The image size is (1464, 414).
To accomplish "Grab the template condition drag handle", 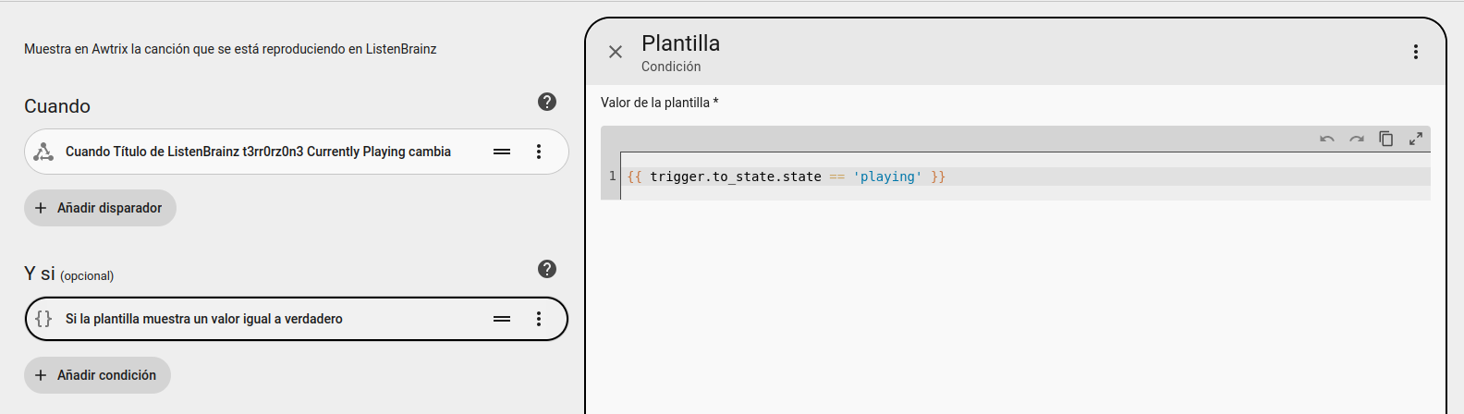I will point(502,319).
